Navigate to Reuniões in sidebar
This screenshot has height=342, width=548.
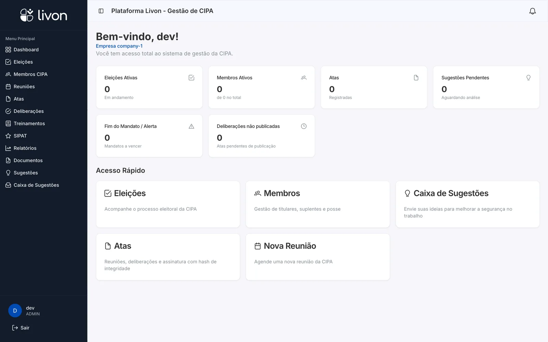[x=43, y=87]
